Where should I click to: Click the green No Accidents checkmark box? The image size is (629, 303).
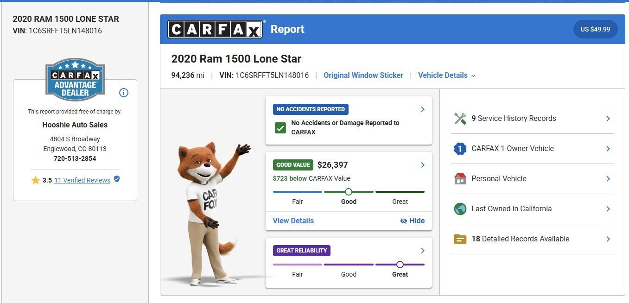[280, 128]
